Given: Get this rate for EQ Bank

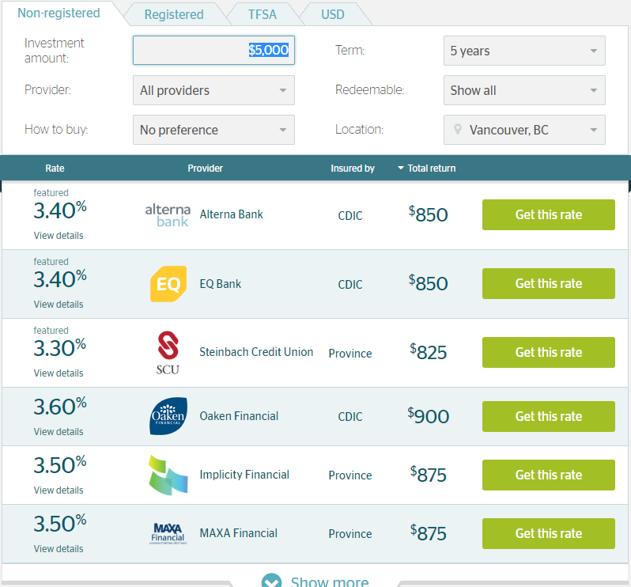Looking at the screenshot, I should 549,283.
